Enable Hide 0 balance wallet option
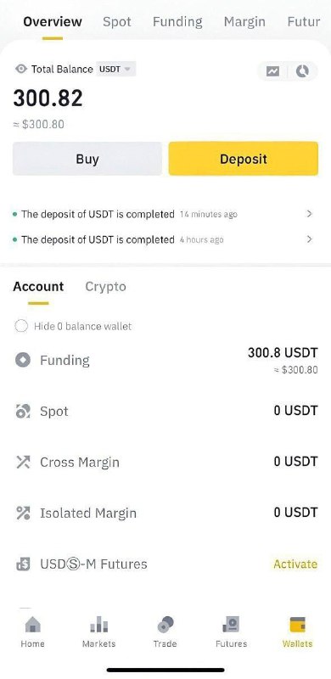Viewport: 331px width, 679px height. point(21,326)
